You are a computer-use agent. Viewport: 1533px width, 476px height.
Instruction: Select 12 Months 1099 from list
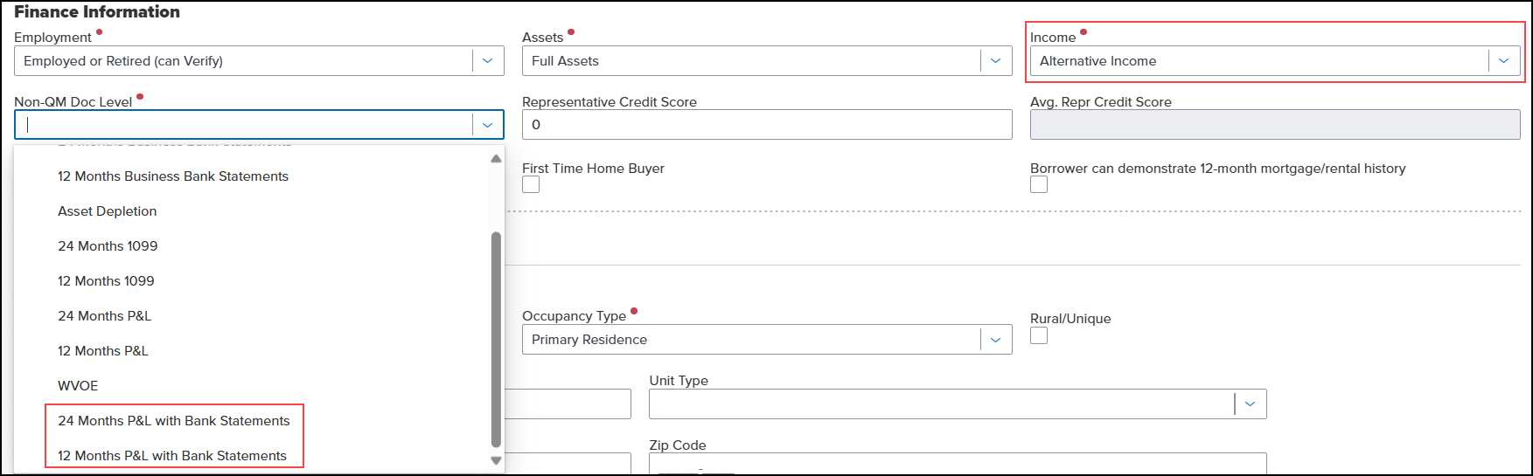point(106,281)
